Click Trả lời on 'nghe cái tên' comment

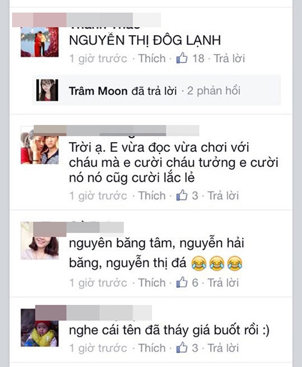pyautogui.click(x=223, y=348)
